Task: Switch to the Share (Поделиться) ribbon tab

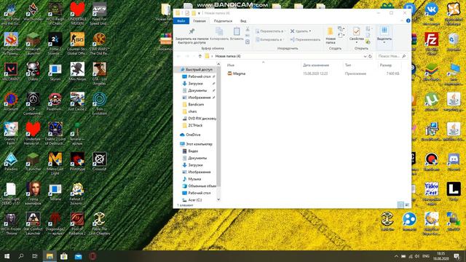Action: [223, 21]
